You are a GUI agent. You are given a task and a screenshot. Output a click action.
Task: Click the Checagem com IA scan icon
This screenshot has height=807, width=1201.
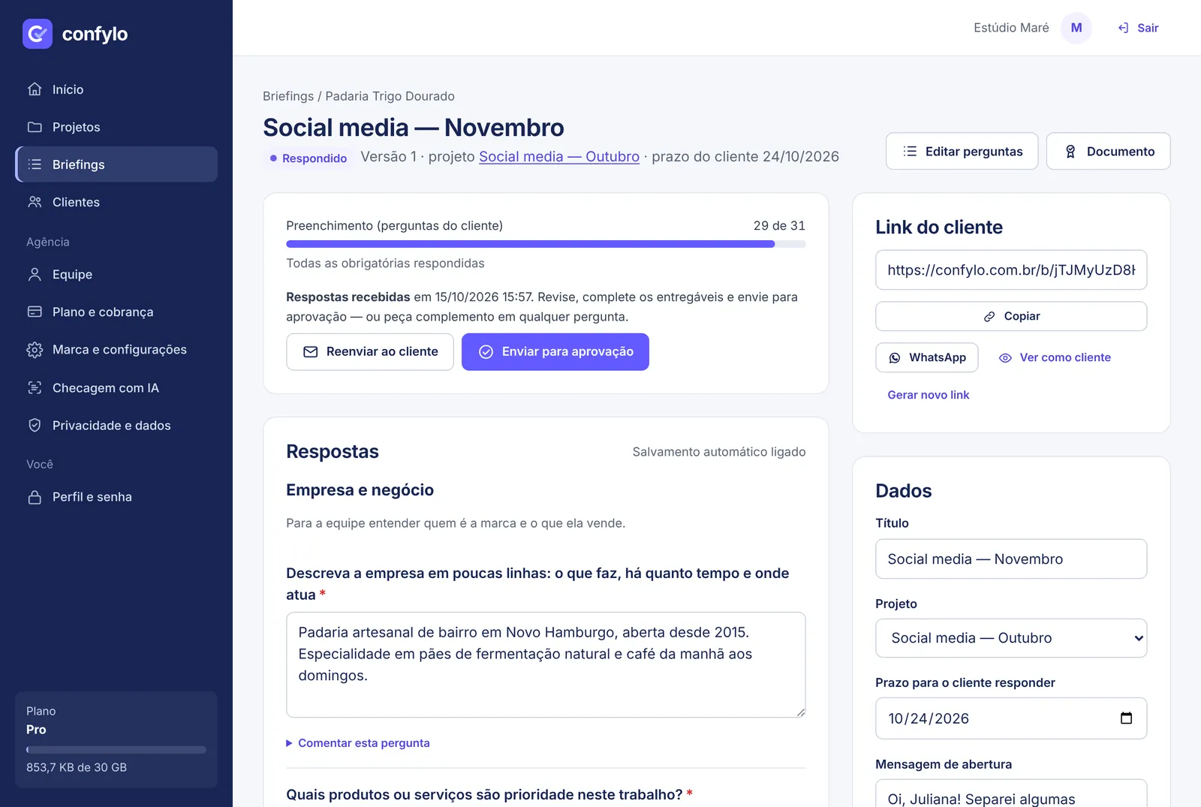coord(35,388)
